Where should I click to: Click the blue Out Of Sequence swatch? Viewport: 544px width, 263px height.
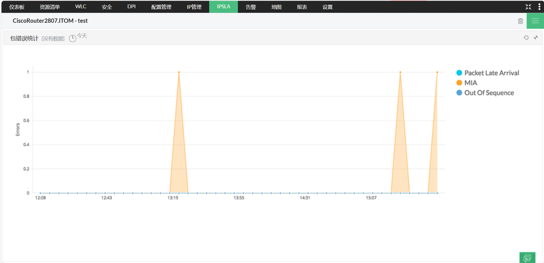pos(459,93)
